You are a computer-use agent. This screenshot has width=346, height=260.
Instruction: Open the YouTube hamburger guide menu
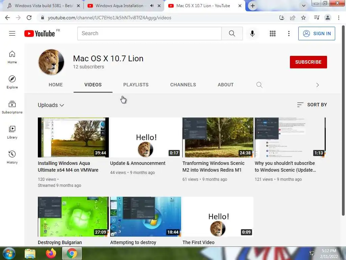(x=12, y=34)
